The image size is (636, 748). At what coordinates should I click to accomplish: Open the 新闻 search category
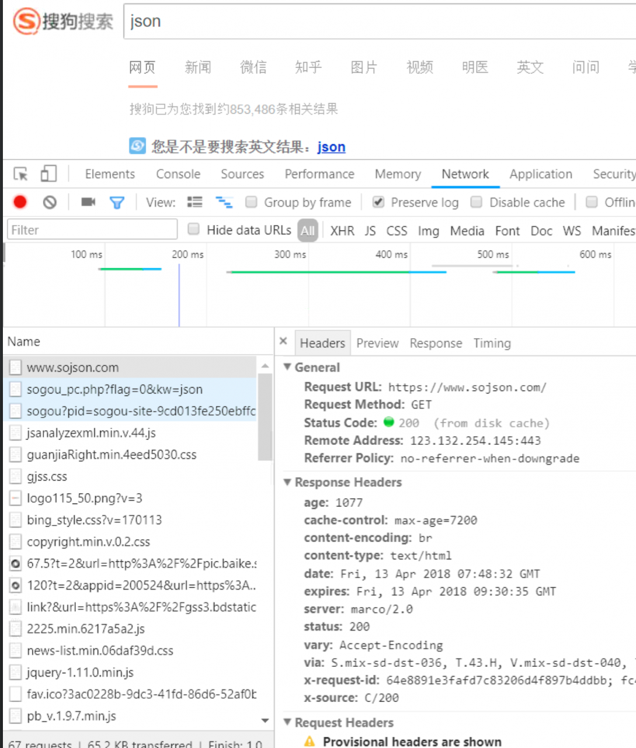point(198,67)
